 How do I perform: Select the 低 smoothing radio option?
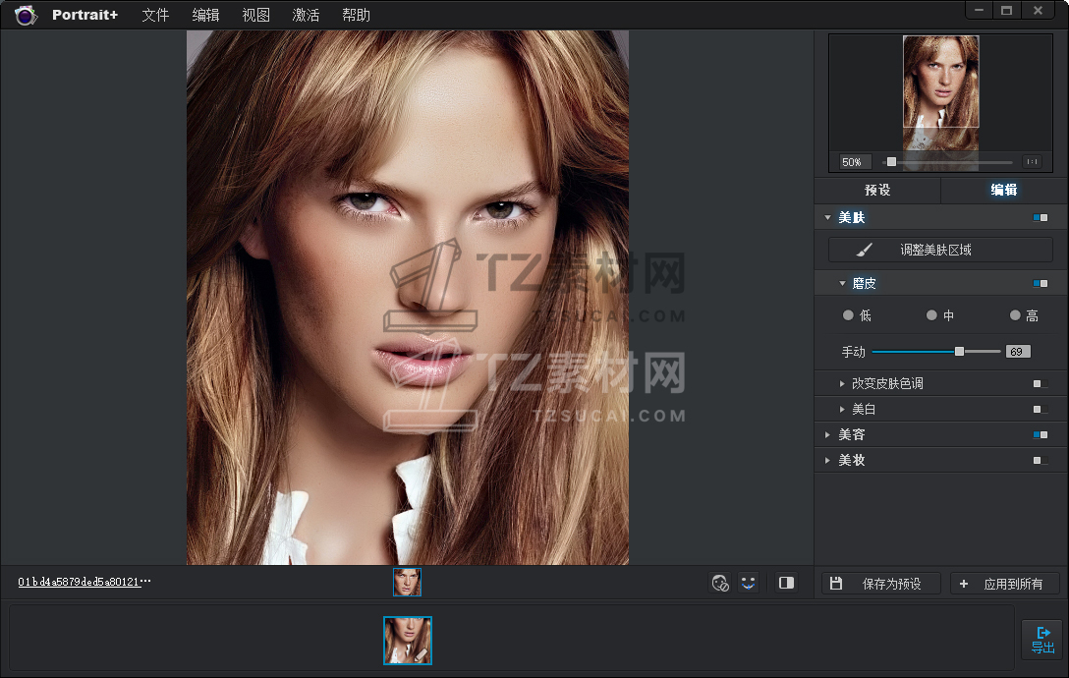tap(849, 315)
